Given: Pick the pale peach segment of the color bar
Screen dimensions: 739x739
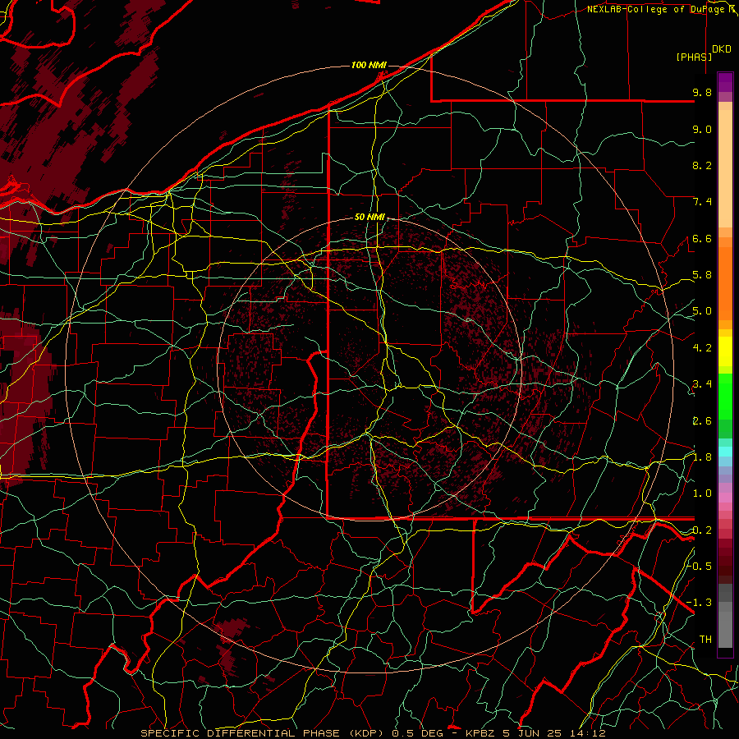Looking at the screenshot, I should tap(725, 170).
